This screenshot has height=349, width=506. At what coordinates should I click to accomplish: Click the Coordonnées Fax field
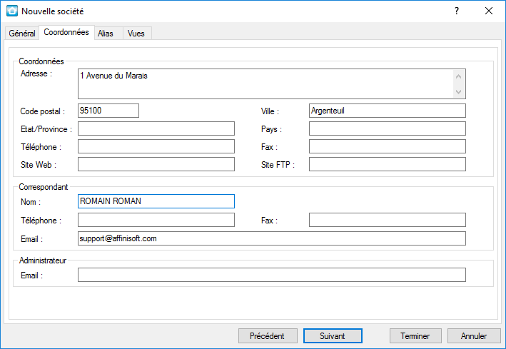pyautogui.click(x=388, y=146)
